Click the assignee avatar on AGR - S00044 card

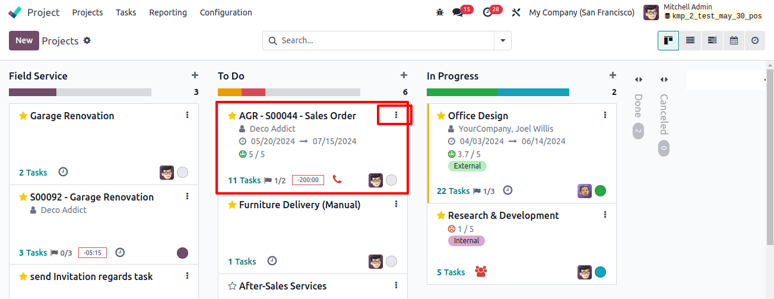click(x=376, y=180)
